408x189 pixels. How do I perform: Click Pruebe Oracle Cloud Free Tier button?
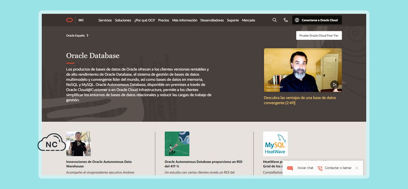(x=319, y=36)
